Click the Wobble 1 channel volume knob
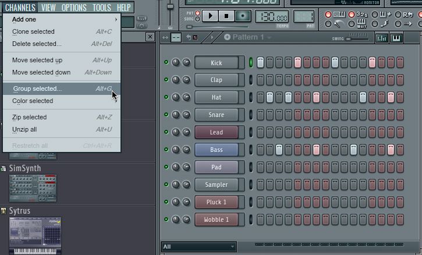 pyautogui.click(x=186, y=219)
